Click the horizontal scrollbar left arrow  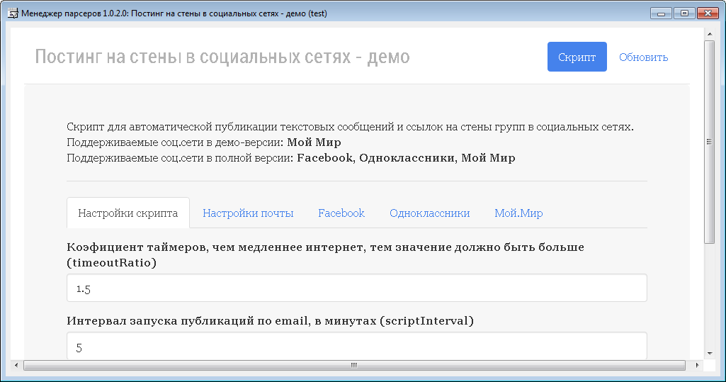16,365
